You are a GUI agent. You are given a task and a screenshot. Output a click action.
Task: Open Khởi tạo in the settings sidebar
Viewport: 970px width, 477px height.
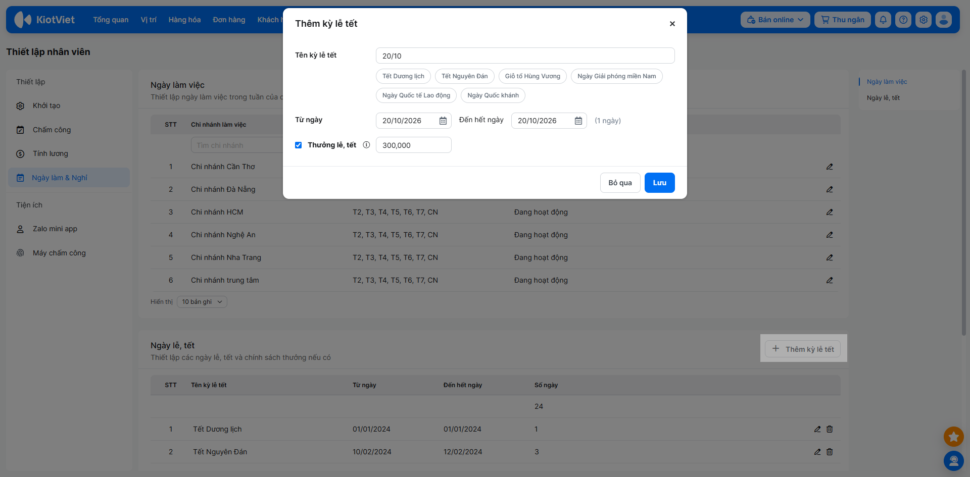[69, 105]
